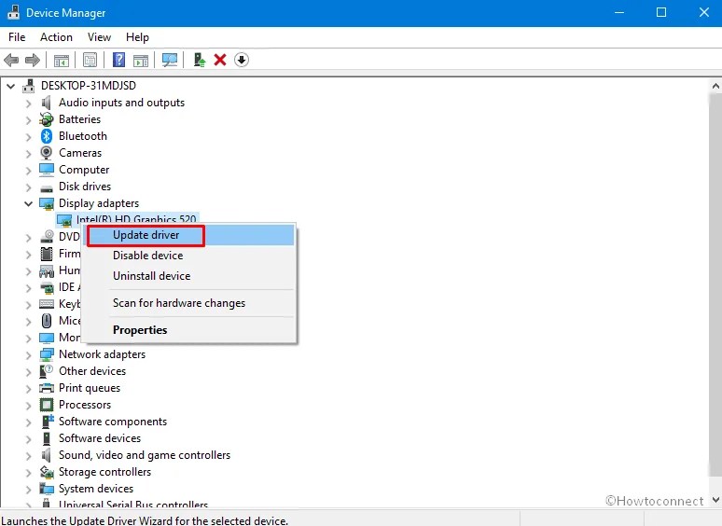
Task: Select the Storage controllers label
Action: [x=104, y=472]
